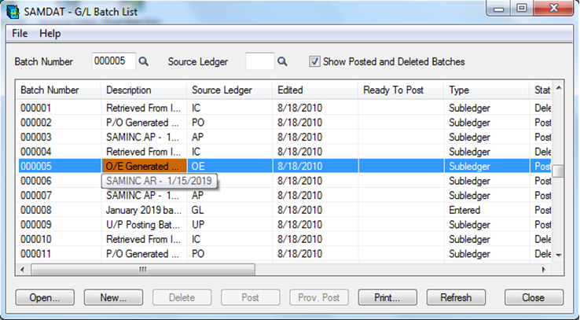Select the highlighted batch 000005 cell
Image resolution: width=580 pixels, height=320 pixels.
click(x=59, y=166)
